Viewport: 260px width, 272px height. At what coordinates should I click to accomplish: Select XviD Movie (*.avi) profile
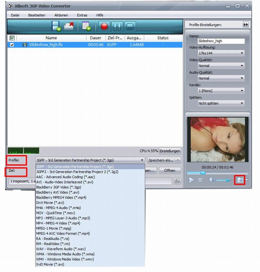tap(90, 264)
